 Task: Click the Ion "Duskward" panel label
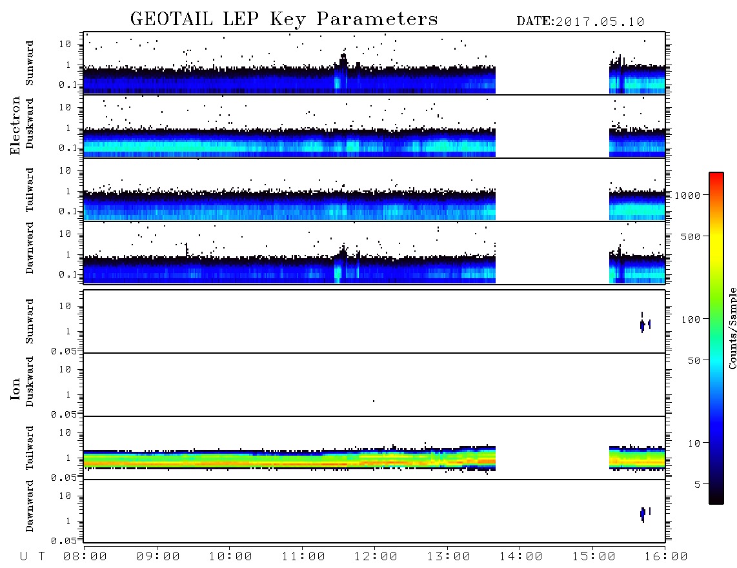tap(30, 381)
